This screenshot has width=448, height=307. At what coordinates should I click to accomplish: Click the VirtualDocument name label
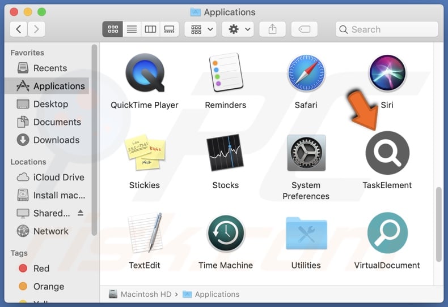(x=387, y=265)
